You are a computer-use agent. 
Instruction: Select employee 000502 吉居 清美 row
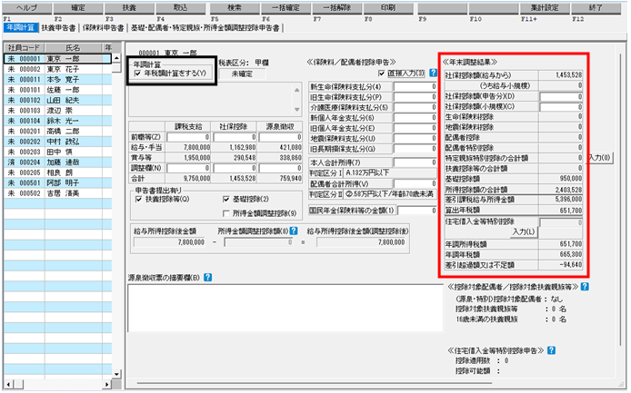(x=57, y=193)
